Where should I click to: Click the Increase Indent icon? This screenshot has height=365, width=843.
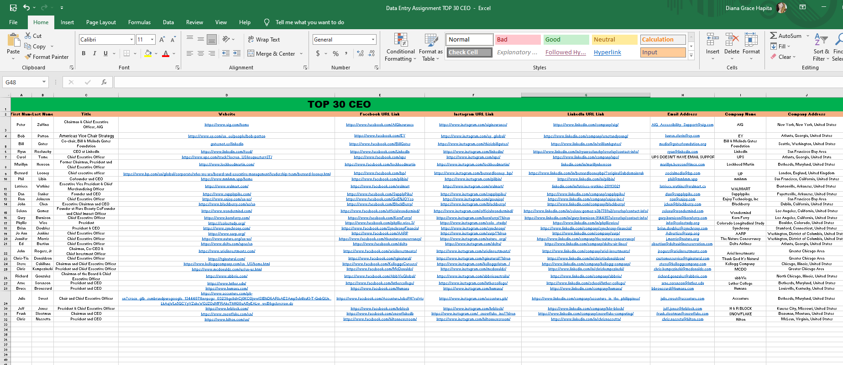tap(237, 53)
